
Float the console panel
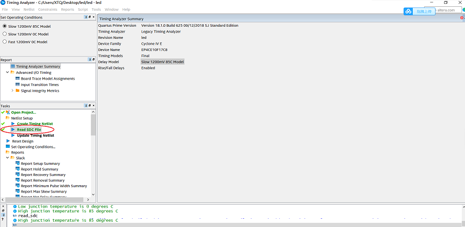point(2,210)
